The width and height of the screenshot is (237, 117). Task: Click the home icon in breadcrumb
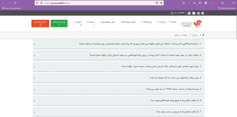[x=203, y=35]
